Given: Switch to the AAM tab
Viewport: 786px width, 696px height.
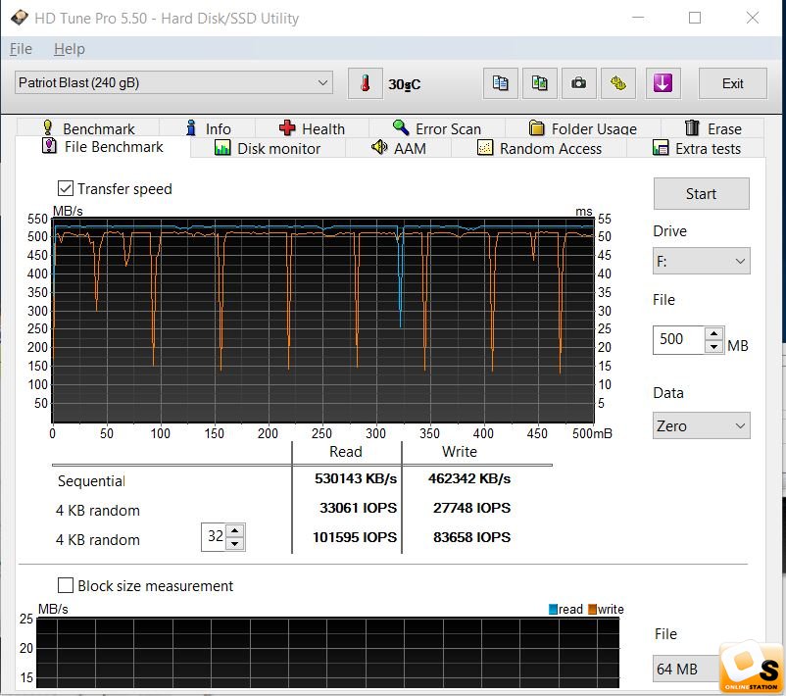Looking at the screenshot, I should [399, 148].
